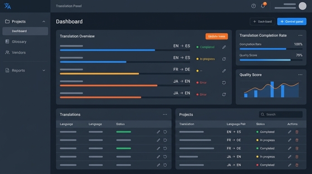Delete the JA → EN Completed project
This screenshot has width=312, height=174.
(x=297, y=165)
